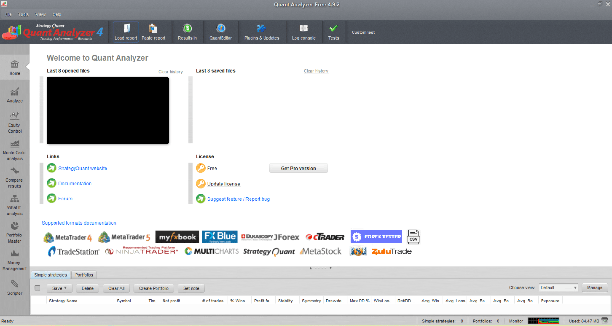Click the Load report toolbar icon
The height and width of the screenshot is (326, 612).
coord(126,32)
